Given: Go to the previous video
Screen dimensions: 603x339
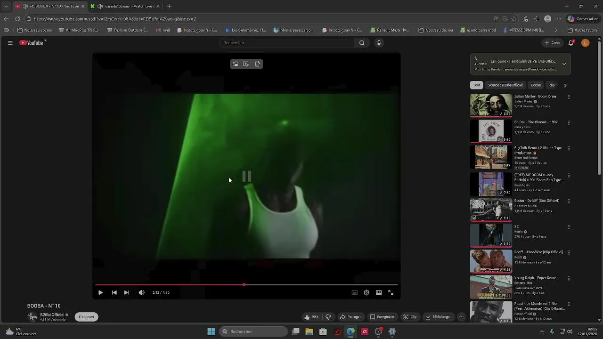Looking at the screenshot, I should (x=114, y=292).
